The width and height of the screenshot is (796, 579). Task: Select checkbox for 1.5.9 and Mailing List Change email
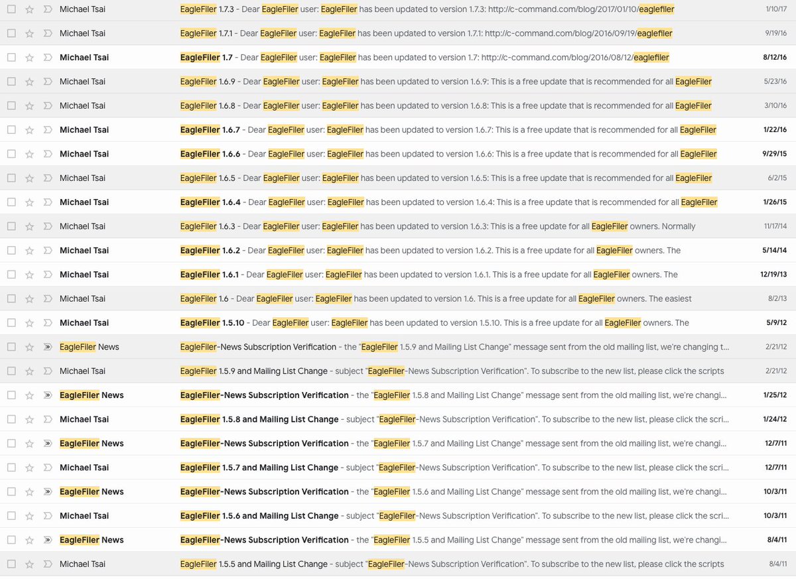click(x=11, y=371)
